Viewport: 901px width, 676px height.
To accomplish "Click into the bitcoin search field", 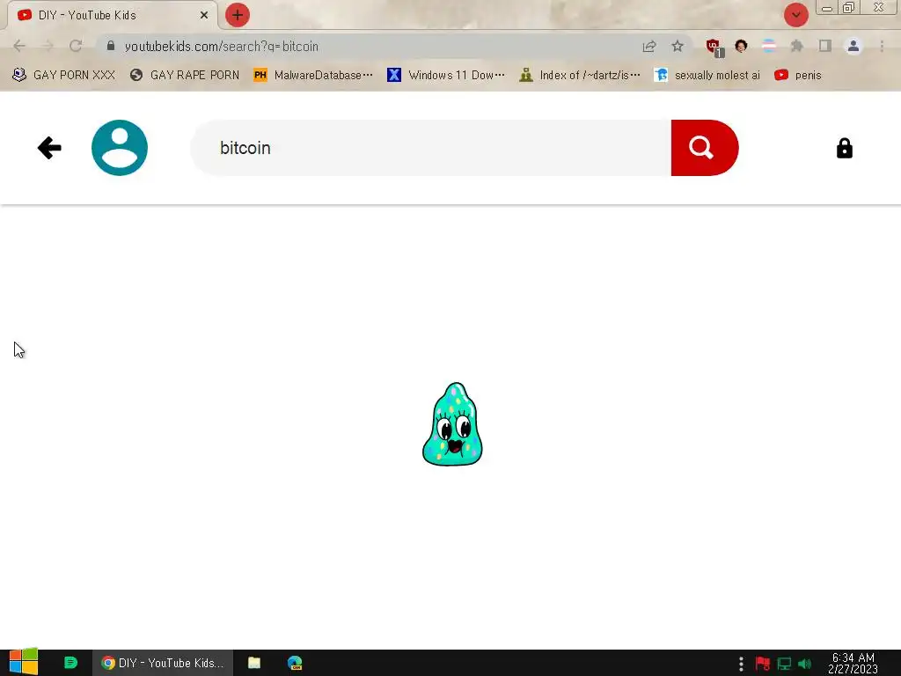I will coord(430,148).
